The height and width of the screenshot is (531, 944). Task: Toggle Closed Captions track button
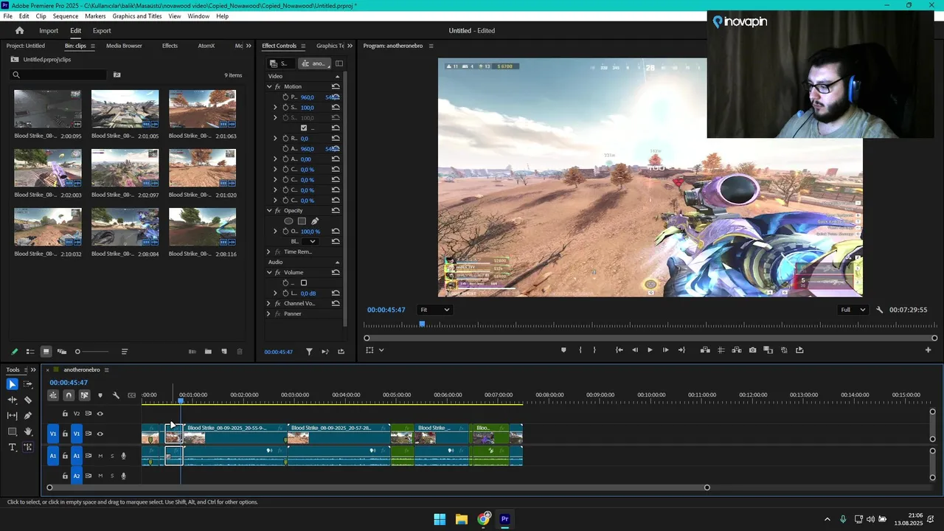[131, 395]
